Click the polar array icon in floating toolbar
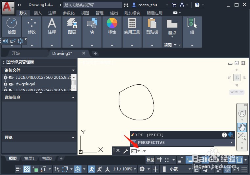Screen dimensions: 250x175 click(x=20, y=41)
